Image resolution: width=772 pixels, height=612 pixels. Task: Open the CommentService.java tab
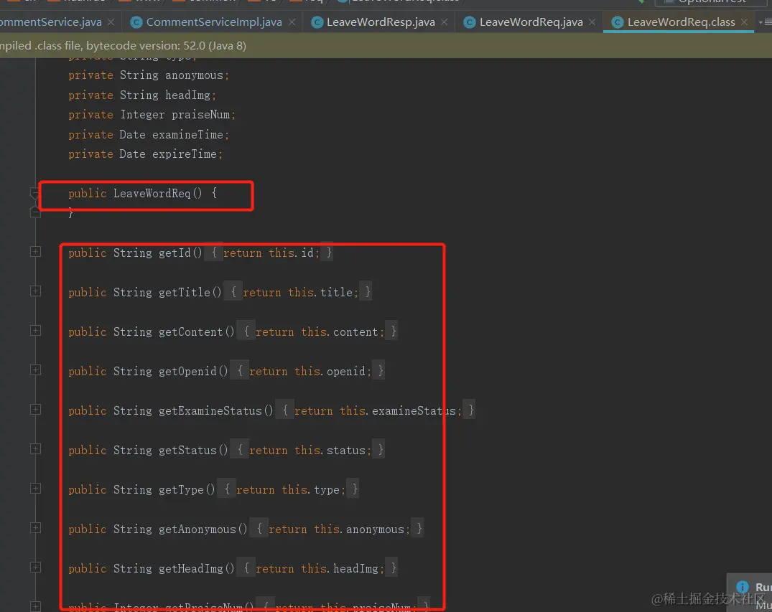point(51,22)
